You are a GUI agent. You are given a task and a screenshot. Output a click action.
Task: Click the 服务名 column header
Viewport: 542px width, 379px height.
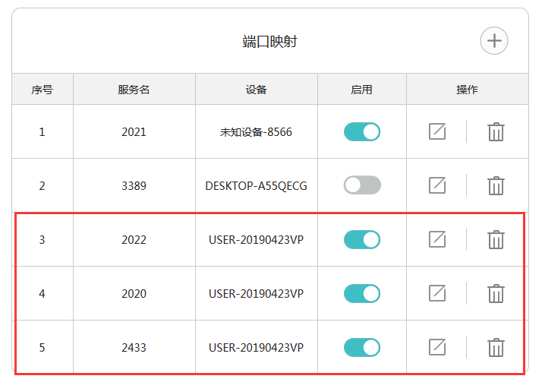point(134,90)
